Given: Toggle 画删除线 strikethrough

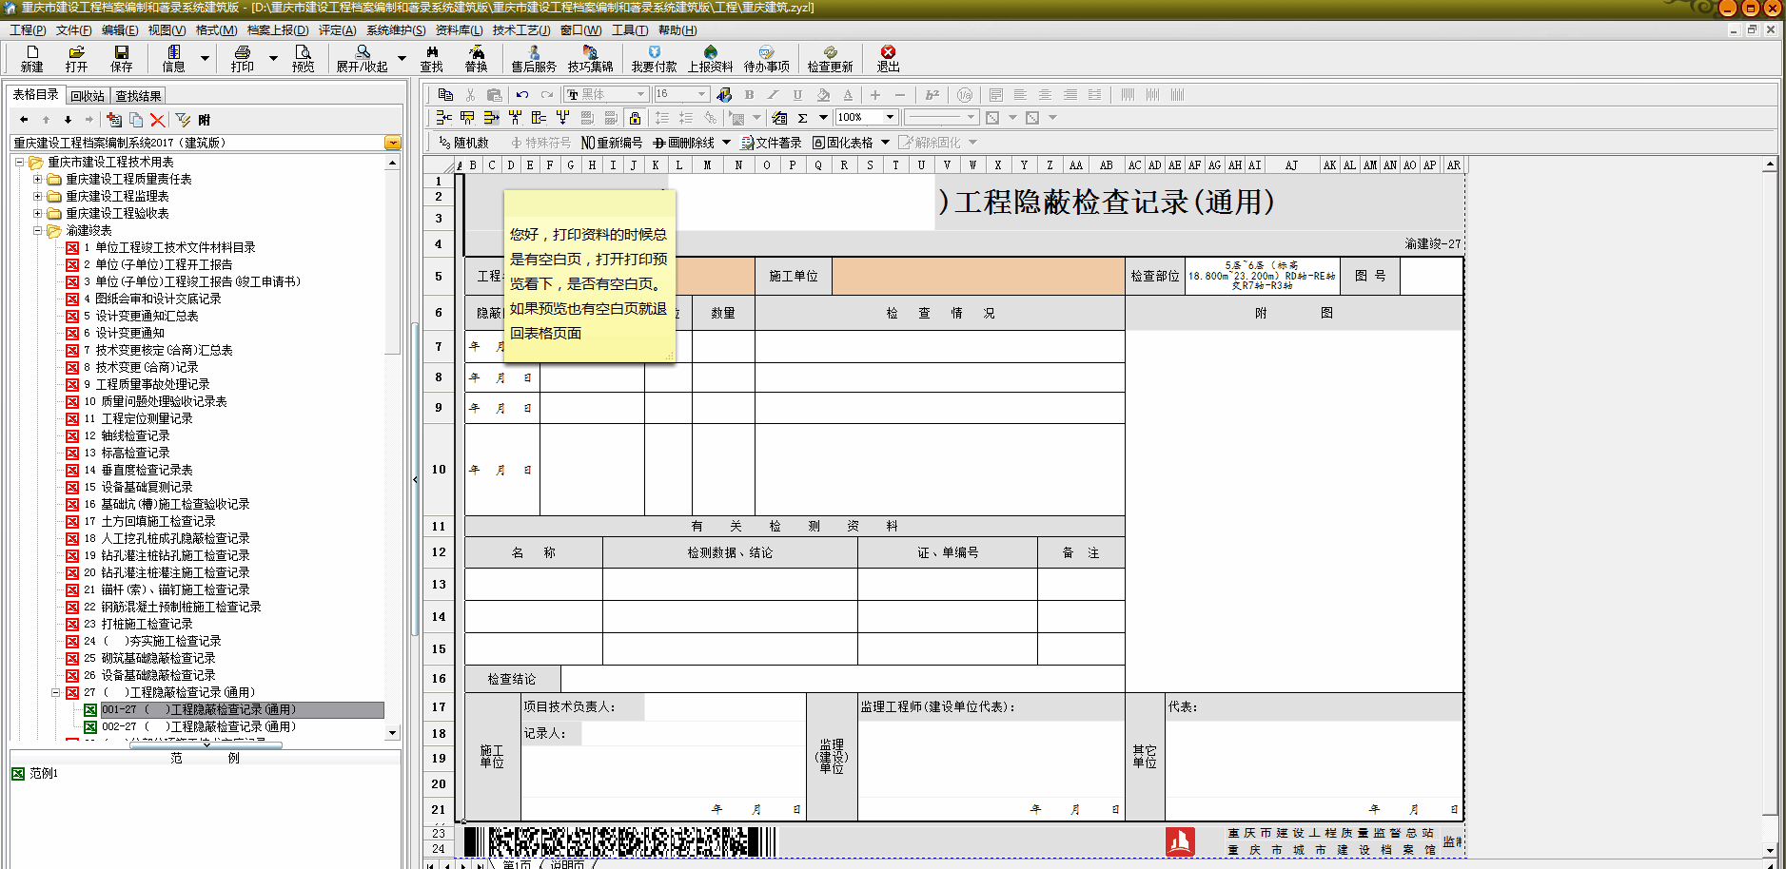Looking at the screenshot, I should pyautogui.click(x=683, y=143).
